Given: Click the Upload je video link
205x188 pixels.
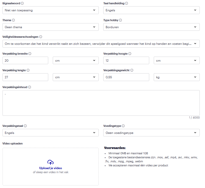Looking at the screenshot, I should pos(50,168).
